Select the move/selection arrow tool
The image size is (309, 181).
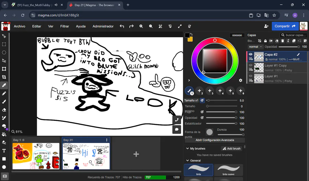[x=4, y=36]
